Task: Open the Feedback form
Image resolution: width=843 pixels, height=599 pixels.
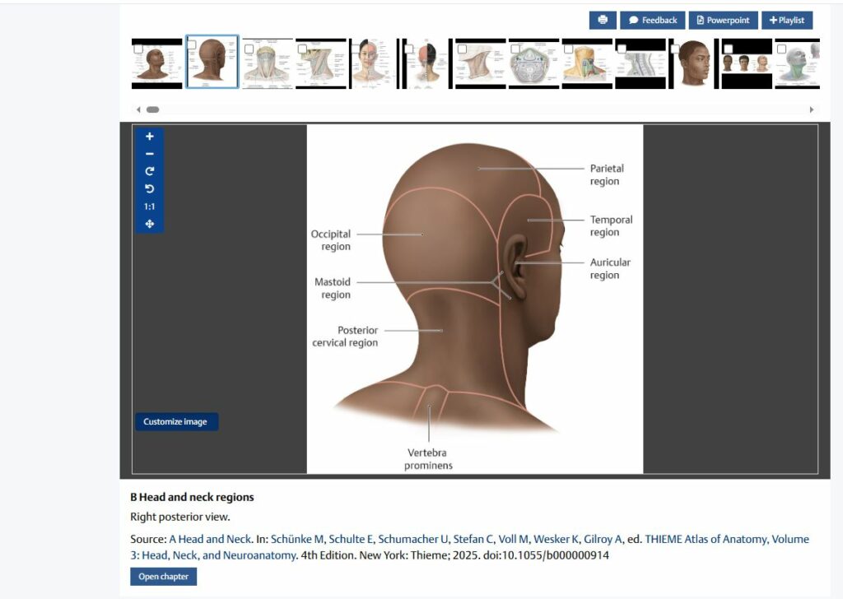Action: pyautogui.click(x=653, y=20)
